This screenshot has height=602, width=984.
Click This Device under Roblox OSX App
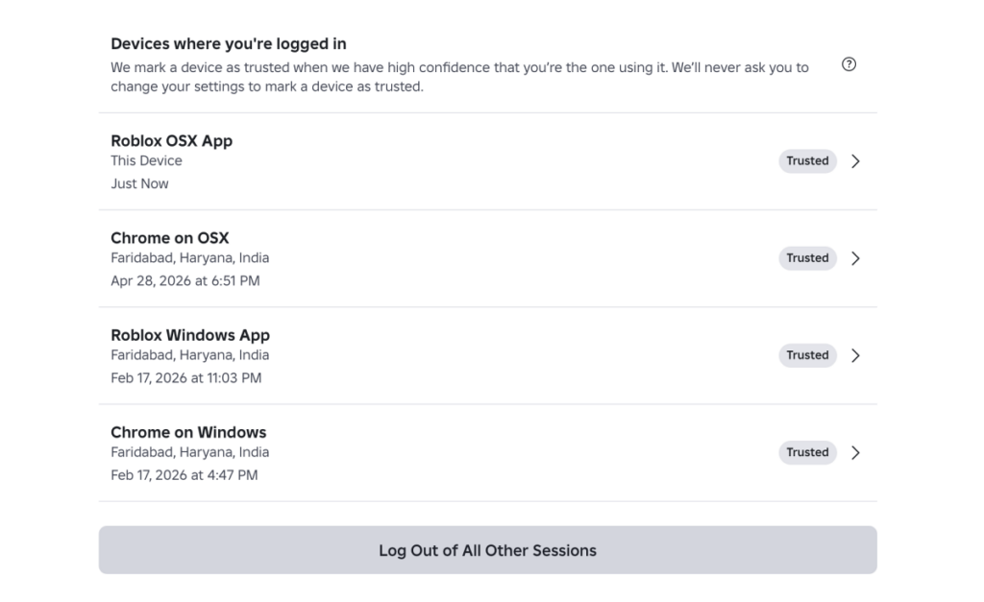[146, 160]
